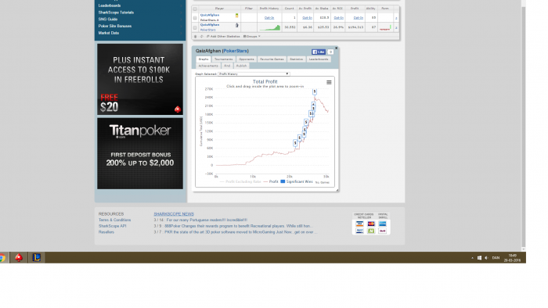The width and height of the screenshot is (548, 308).
Task: Click the Facebook Like button
Action: click(x=319, y=52)
